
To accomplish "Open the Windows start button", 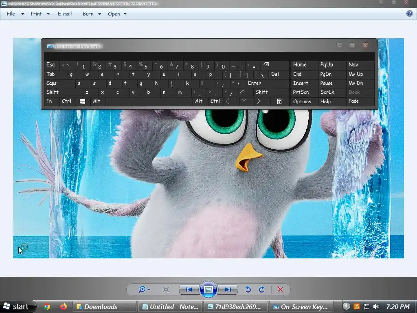I will pyautogui.click(x=18, y=306).
